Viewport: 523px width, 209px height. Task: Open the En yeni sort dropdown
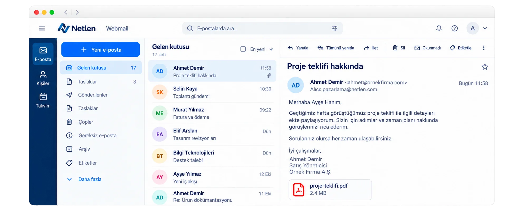click(x=261, y=49)
